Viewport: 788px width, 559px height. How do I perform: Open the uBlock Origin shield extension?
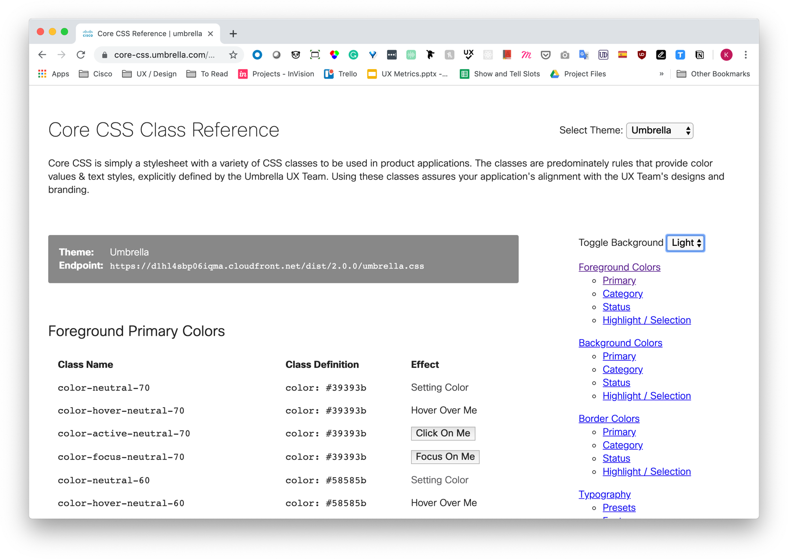click(641, 55)
